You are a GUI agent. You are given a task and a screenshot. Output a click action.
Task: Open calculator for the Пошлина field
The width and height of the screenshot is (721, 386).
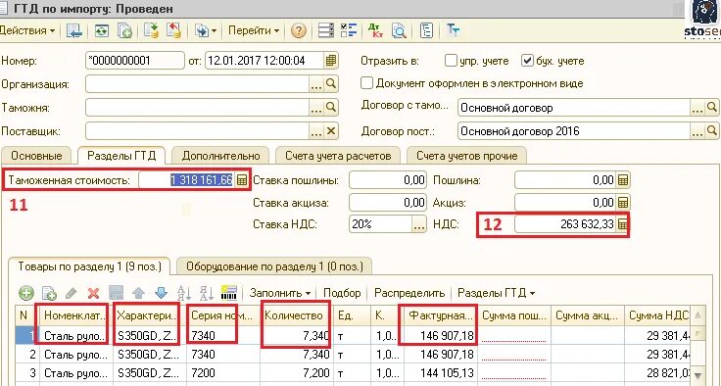click(623, 180)
